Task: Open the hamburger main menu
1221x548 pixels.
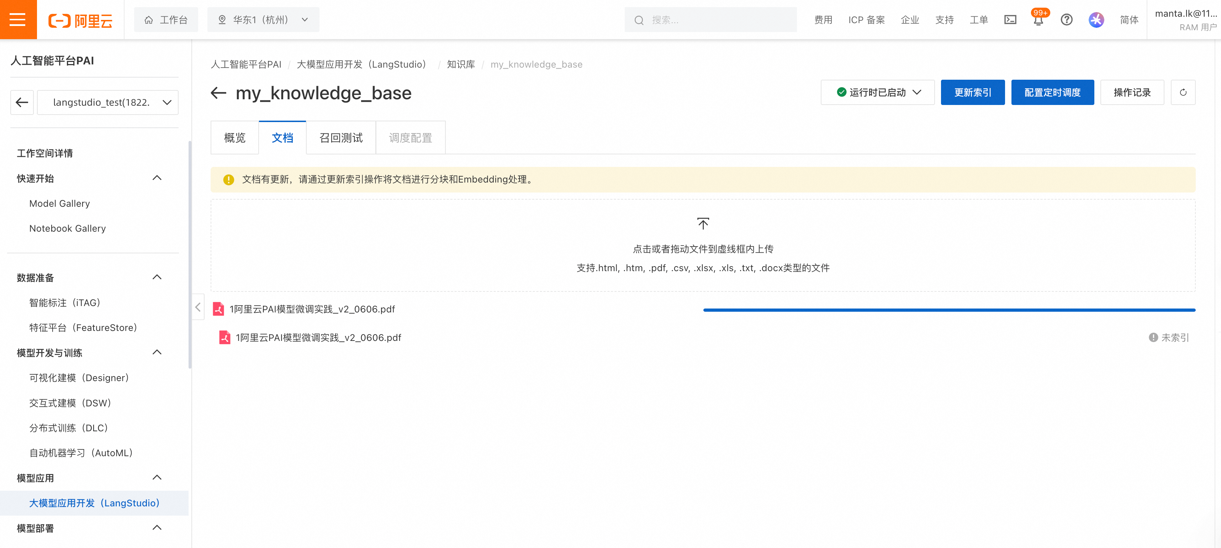Action: point(17,20)
